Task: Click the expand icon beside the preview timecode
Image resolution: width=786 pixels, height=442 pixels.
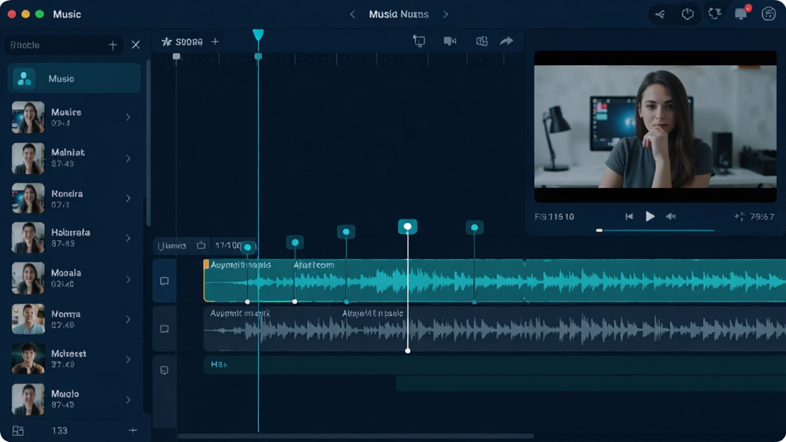Action: (739, 216)
